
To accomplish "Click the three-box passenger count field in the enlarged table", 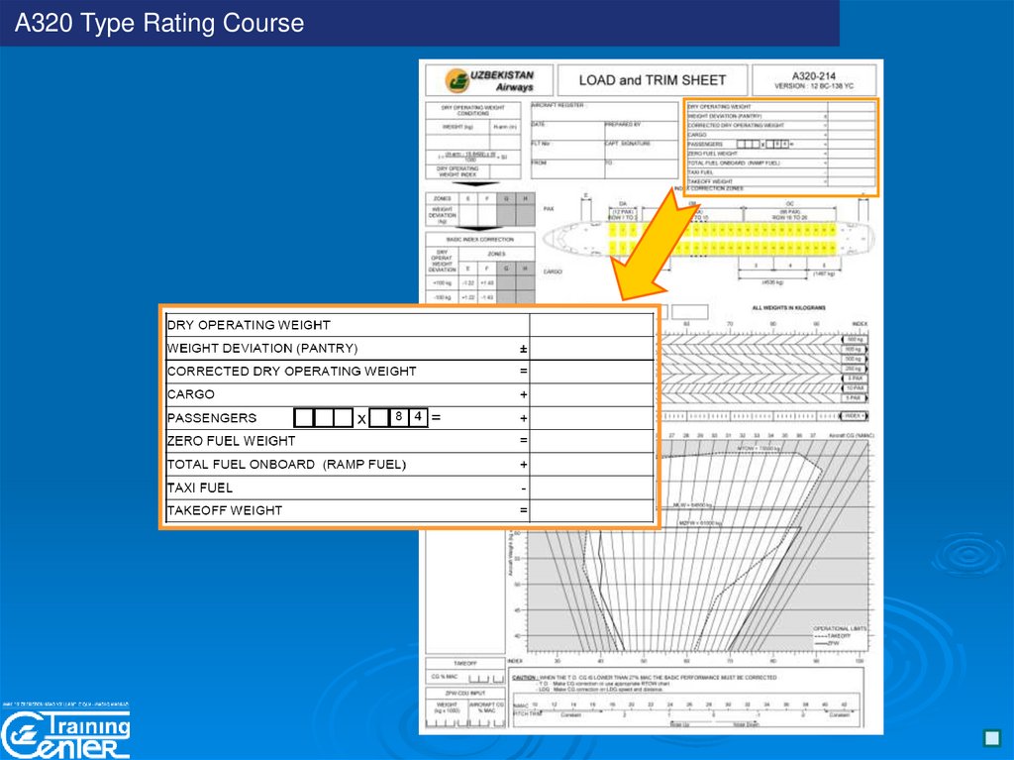I will [324, 417].
